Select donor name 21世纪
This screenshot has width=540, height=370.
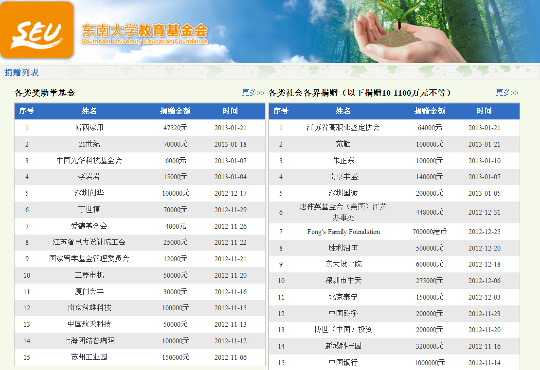(89, 144)
